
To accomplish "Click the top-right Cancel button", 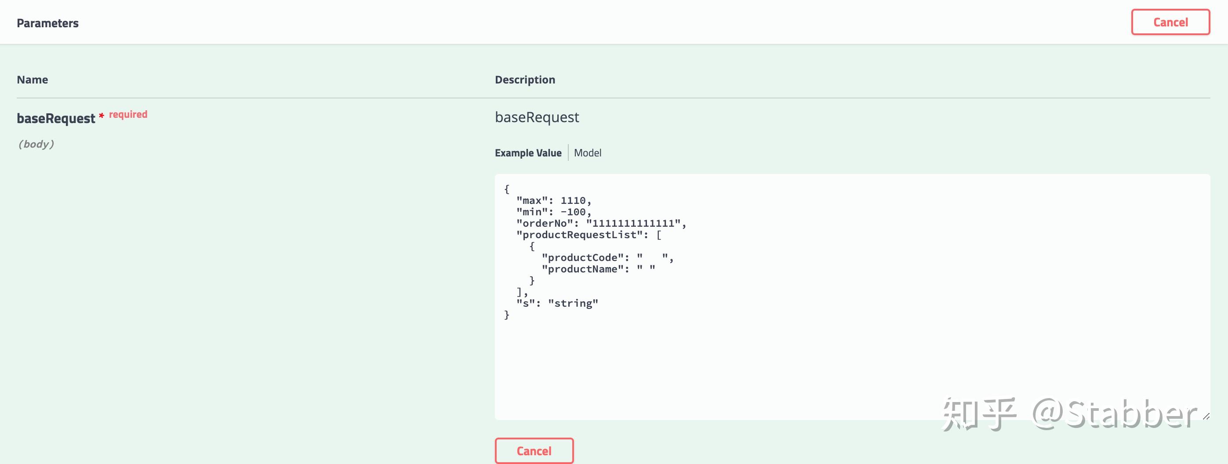I will point(1170,22).
